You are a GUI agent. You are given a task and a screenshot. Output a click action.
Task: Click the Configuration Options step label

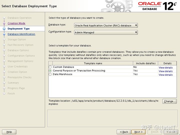[21, 56]
